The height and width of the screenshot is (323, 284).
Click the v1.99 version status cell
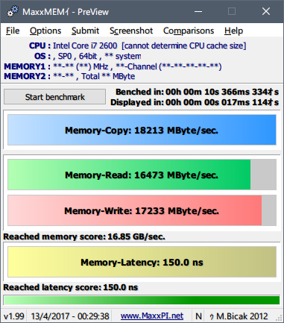(x=14, y=316)
